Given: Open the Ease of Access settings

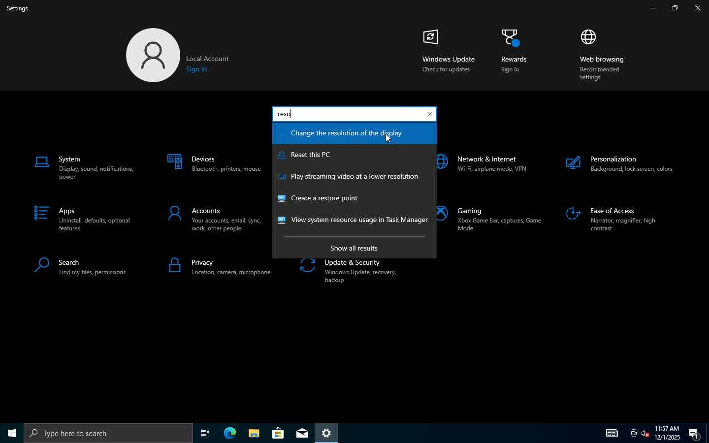Looking at the screenshot, I should click(612, 211).
